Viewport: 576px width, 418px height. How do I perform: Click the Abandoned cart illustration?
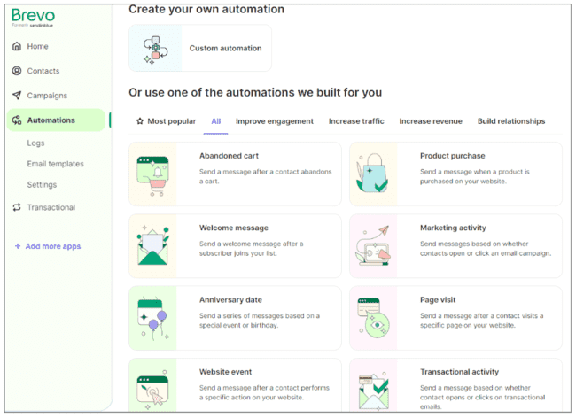tap(152, 174)
